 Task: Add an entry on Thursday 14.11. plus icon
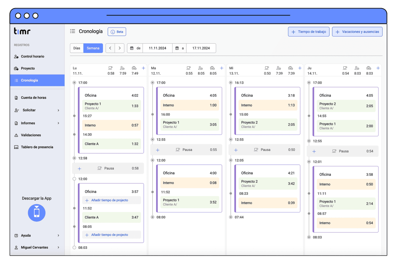click(x=378, y=68)
